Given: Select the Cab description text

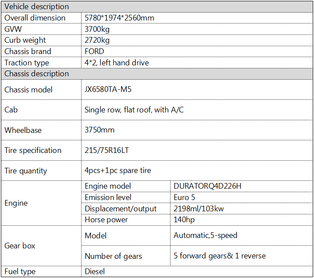Looking at the screenshot, I should click(134, 110).
